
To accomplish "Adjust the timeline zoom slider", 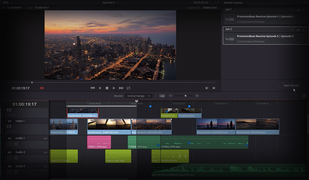I will tap(185, 96).
